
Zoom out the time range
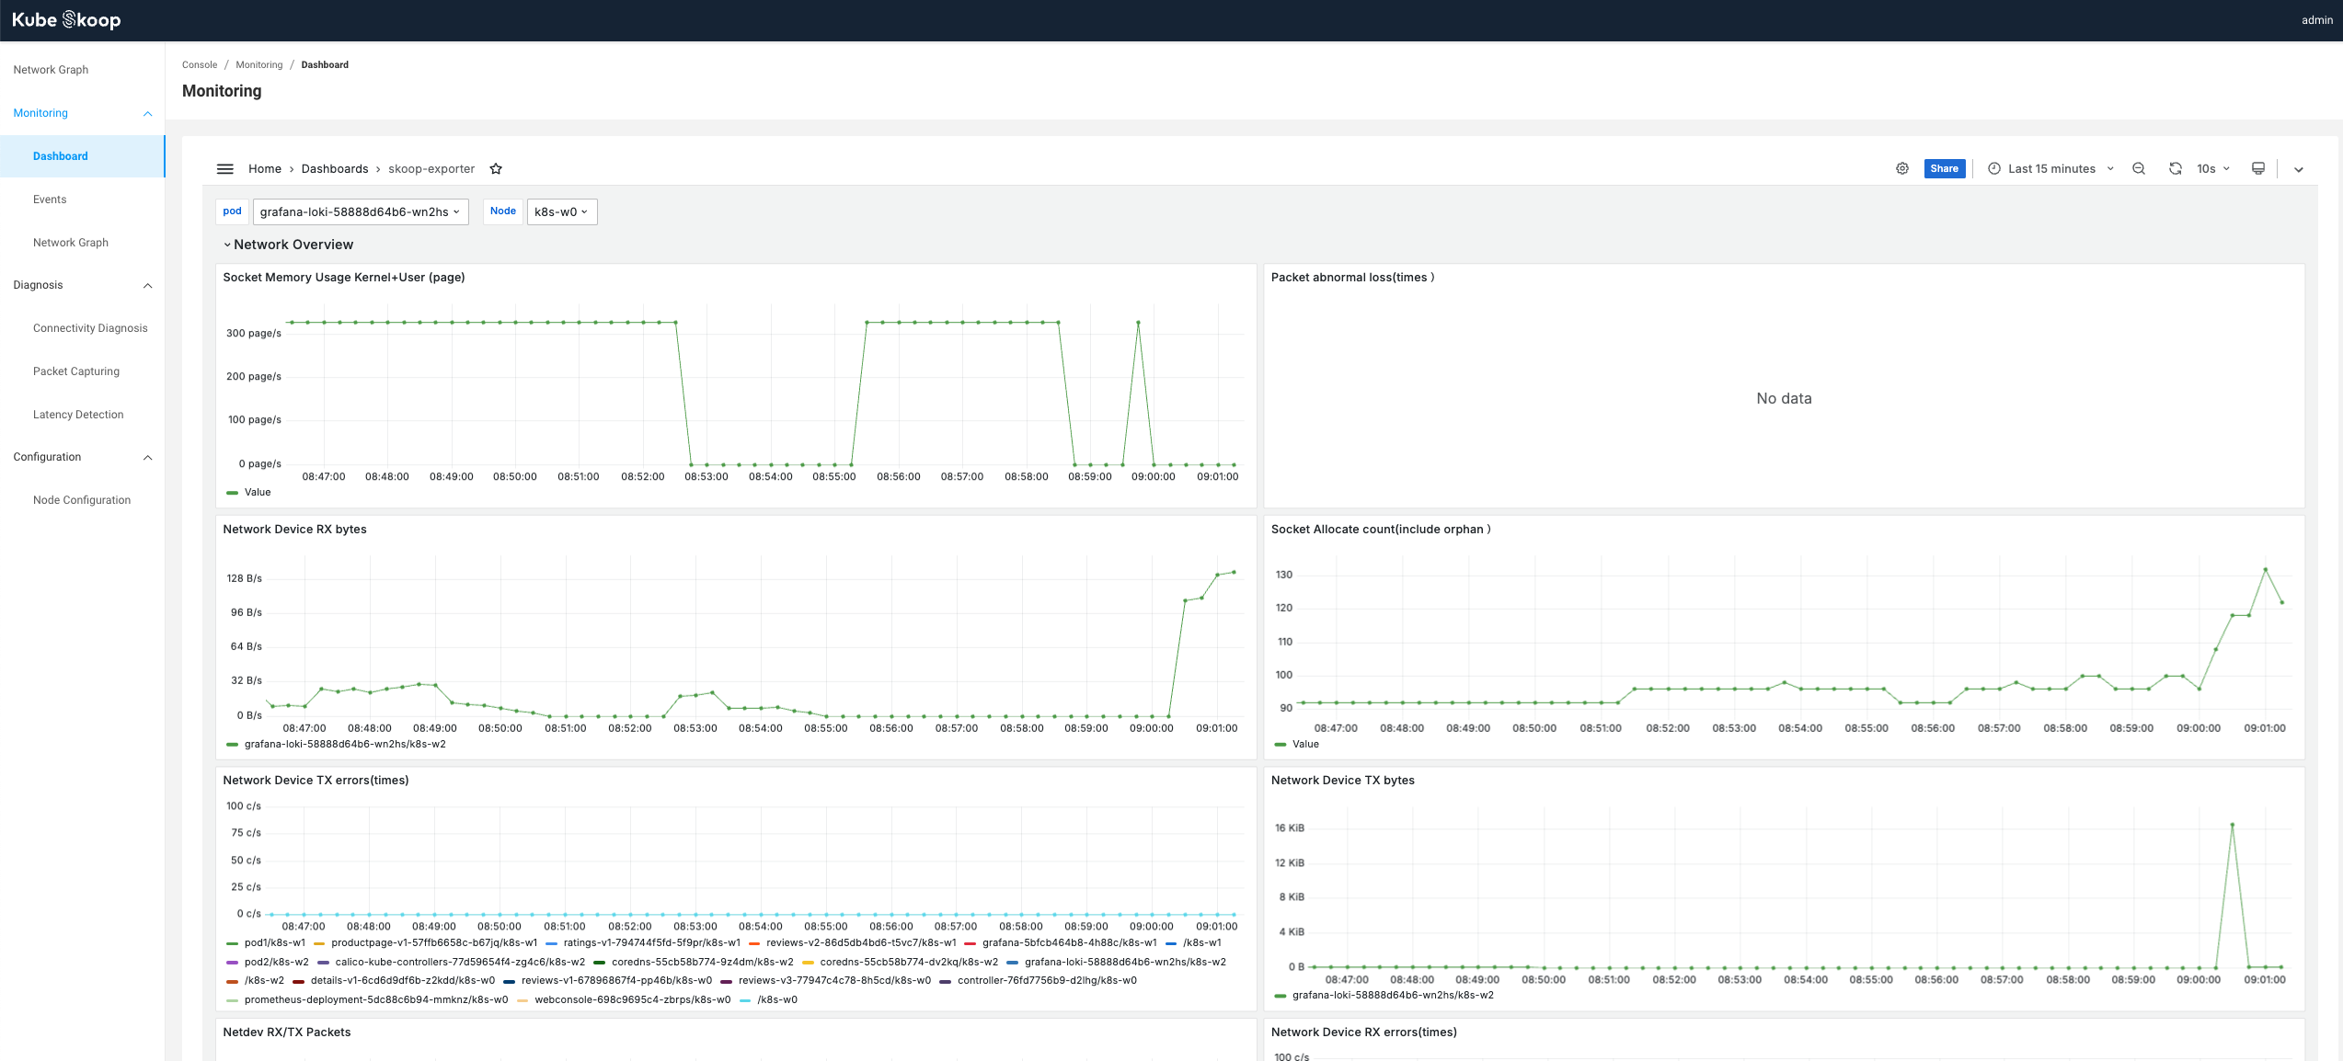point(2139,168)
